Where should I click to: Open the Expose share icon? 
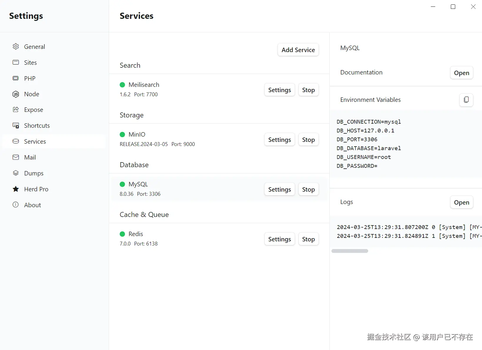16,110
